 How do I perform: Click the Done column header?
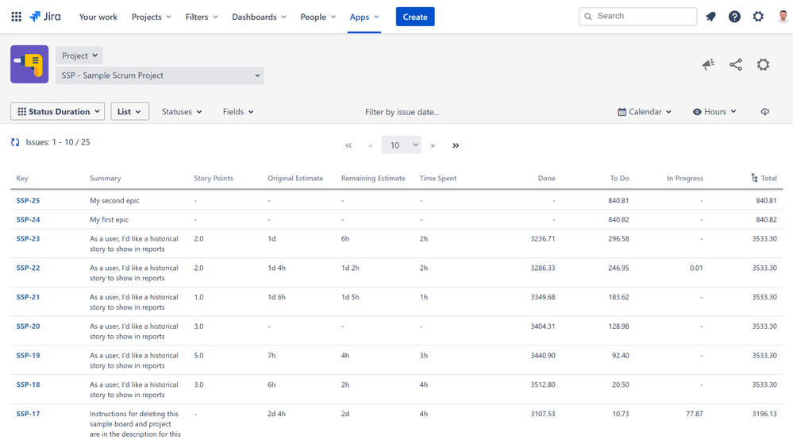[x=547, y=179]
